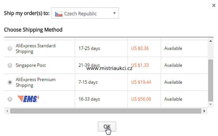
Task: Click the horizontal scrollbar left arrow
Action: coord(7,111)
